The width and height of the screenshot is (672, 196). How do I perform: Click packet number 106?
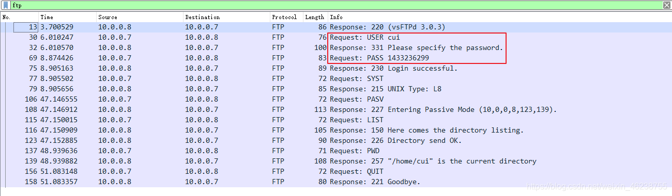(31, 99)
